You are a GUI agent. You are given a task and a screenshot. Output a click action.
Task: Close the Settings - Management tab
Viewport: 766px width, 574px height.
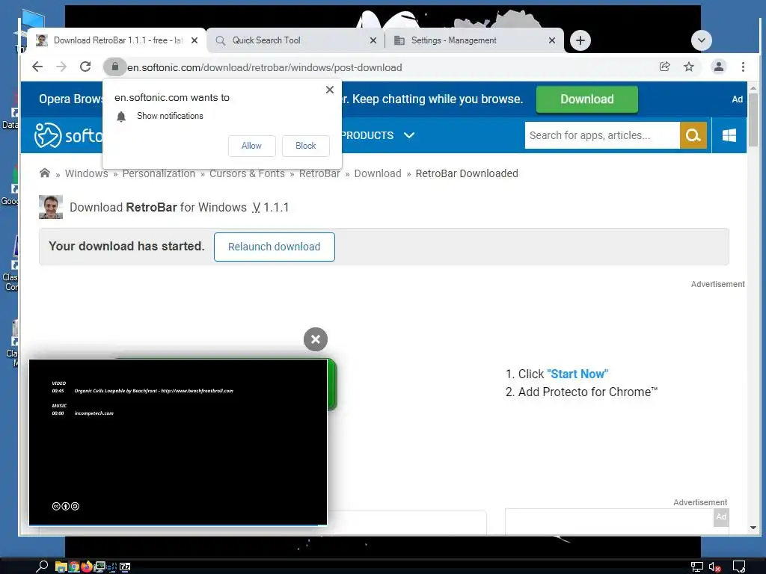[x=552, y=40]
